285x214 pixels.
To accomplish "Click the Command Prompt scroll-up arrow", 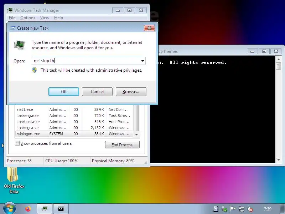I will pos(279,59).
